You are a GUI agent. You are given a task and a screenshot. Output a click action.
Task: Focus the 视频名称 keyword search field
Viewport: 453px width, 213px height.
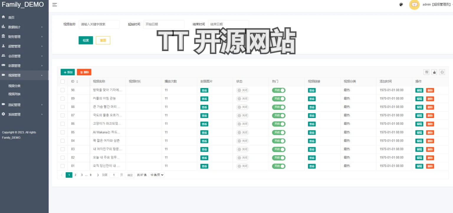click(99, 24)
